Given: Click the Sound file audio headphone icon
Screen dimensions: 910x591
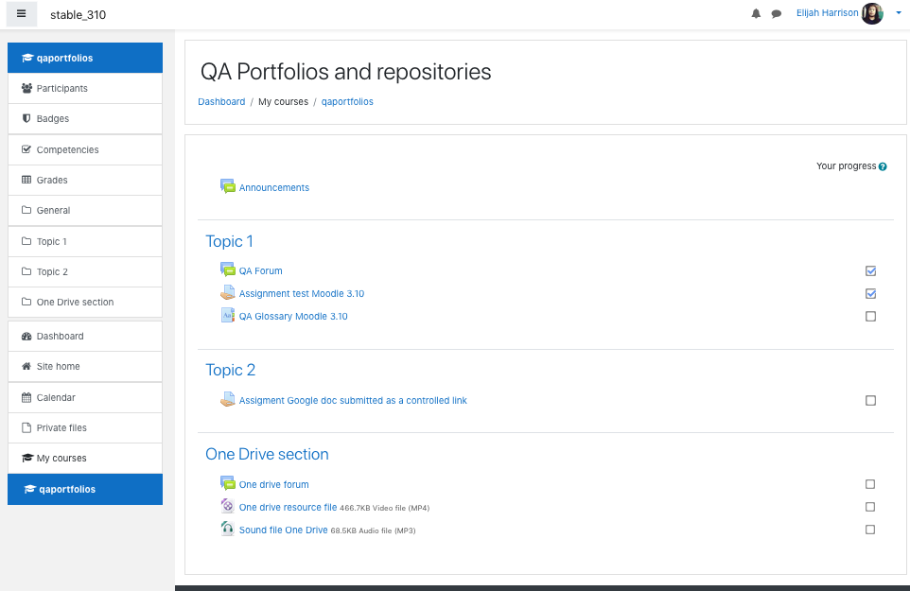Looking at the screenshot, I should click(x=228, y=529).
